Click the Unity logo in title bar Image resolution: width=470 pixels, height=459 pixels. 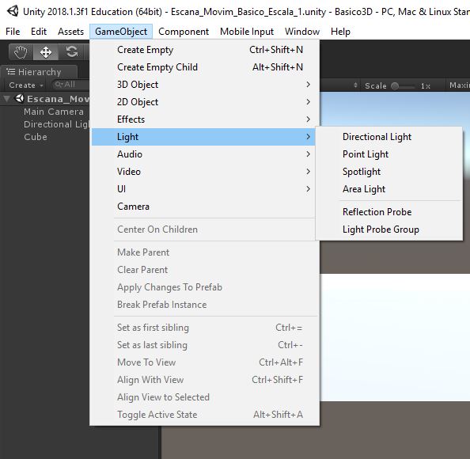click(13, 11)
